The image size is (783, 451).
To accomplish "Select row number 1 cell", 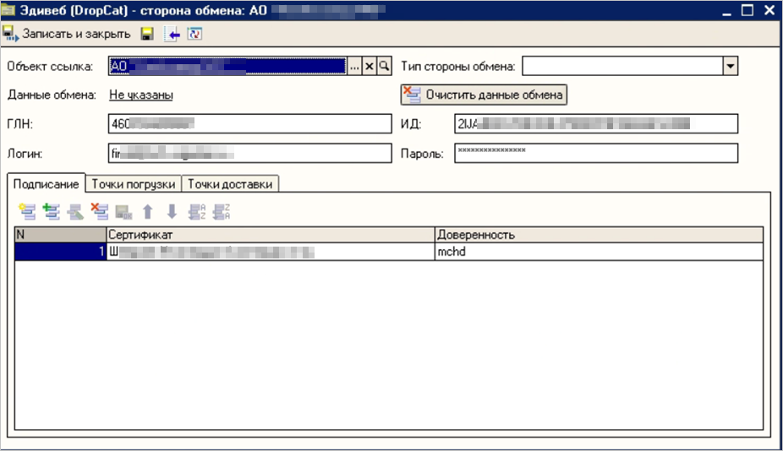I will click(60, 252).
